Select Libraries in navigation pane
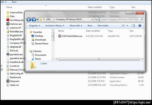 35,51
